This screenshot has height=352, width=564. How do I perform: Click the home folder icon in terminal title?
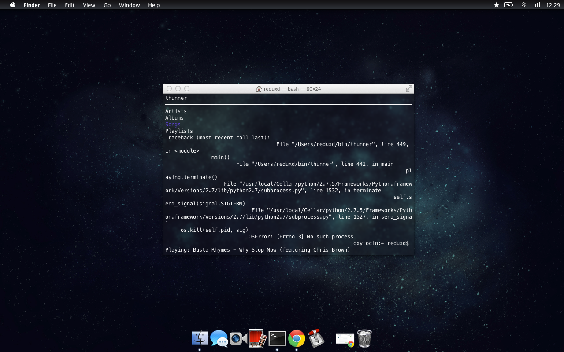tap(259, 88)
